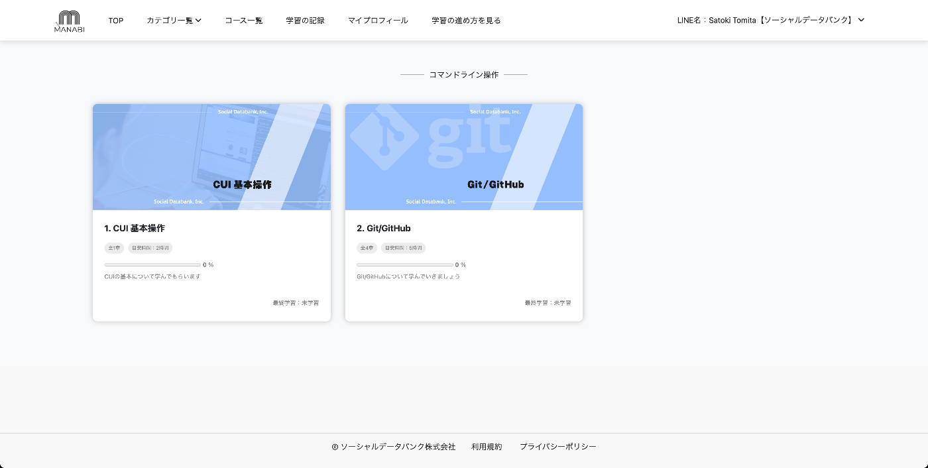This screenshot has height=468, width=928.
Task: Go to 学習の記録
Action: (x=306, y=21)
